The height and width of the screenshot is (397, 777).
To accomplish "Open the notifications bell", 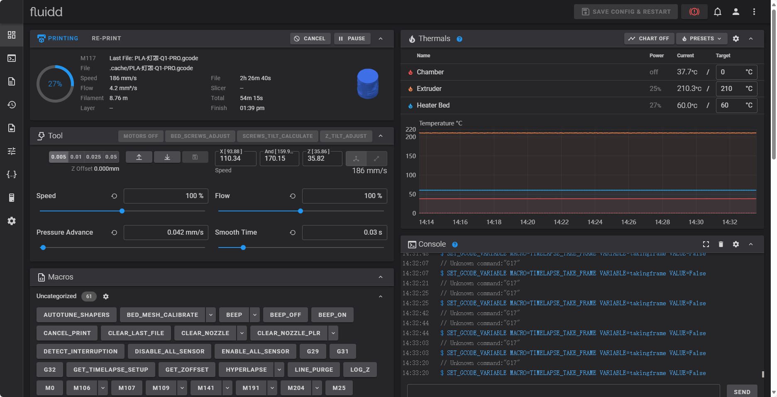I will pos(717,12).
